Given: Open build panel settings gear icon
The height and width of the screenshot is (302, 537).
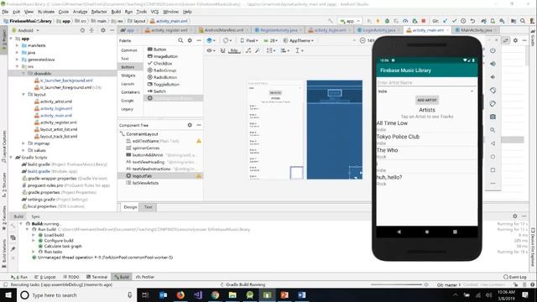Looking at the screenshot, I should click(514, 216).
